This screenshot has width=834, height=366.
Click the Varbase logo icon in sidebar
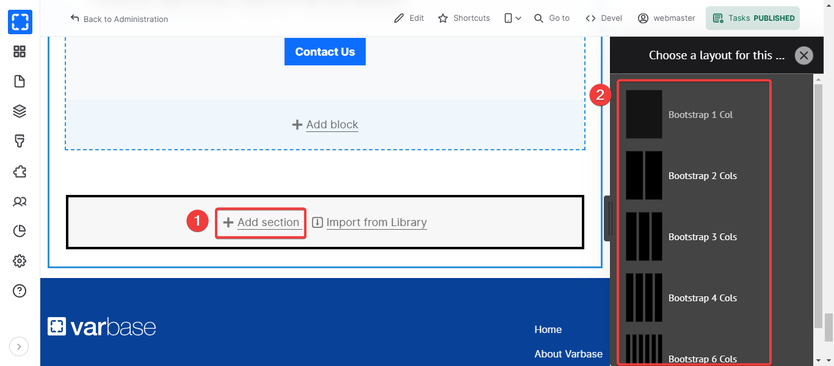20,22
